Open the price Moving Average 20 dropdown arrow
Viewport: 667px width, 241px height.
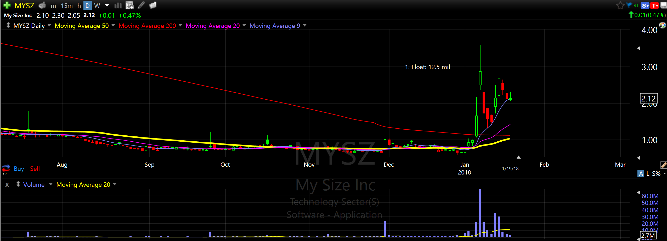pyautogui.click(x=244, y=25)
